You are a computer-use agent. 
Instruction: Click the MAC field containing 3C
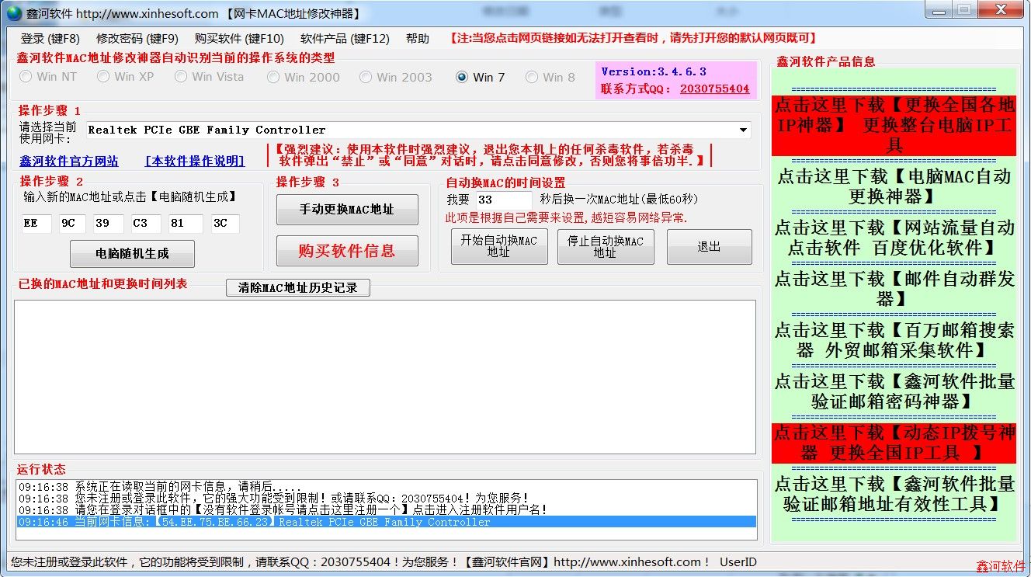[x=225, y=224]
